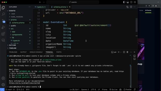Open the new terminal profile dropdown arrow
The height and width of the screenshot is (91, 161).
(x=121, y=52)
